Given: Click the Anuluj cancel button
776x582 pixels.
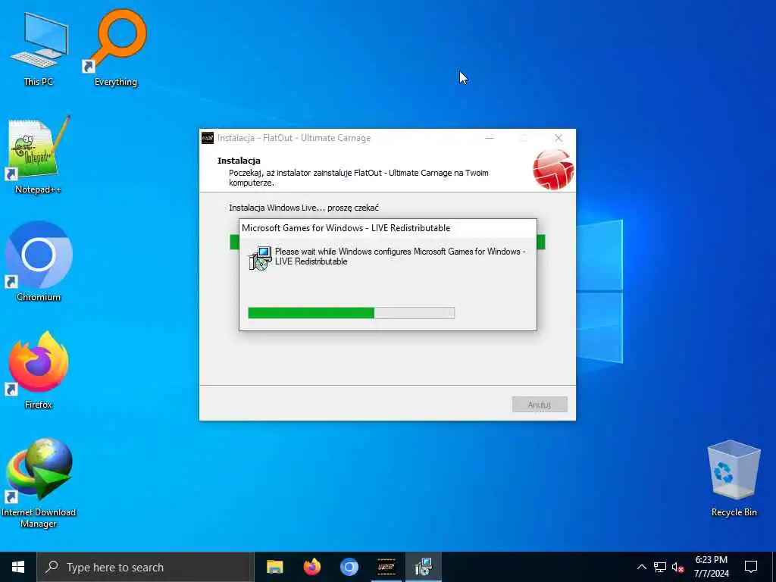Looking at the screenshot, I should 540,405.
